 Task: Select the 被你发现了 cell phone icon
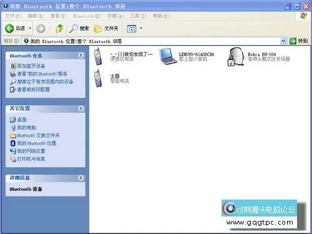pyautogui.click(x=98, y=57)
